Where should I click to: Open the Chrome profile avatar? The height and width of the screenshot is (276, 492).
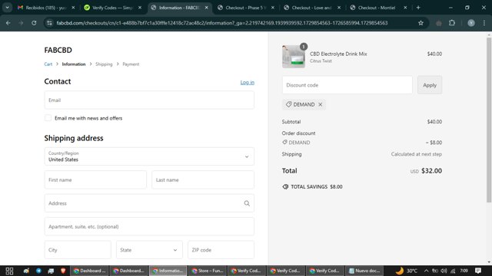tap(471, 23)
